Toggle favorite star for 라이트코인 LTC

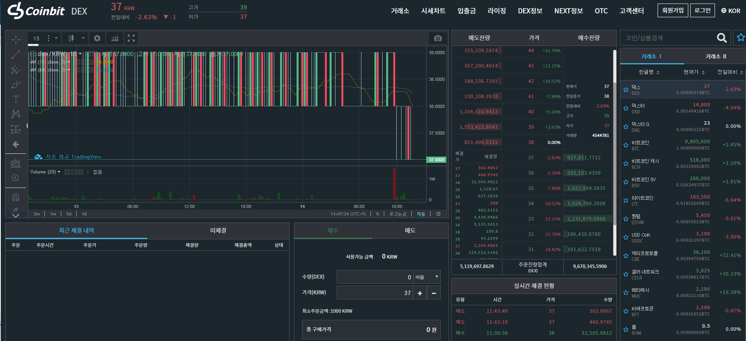point(626,200)
